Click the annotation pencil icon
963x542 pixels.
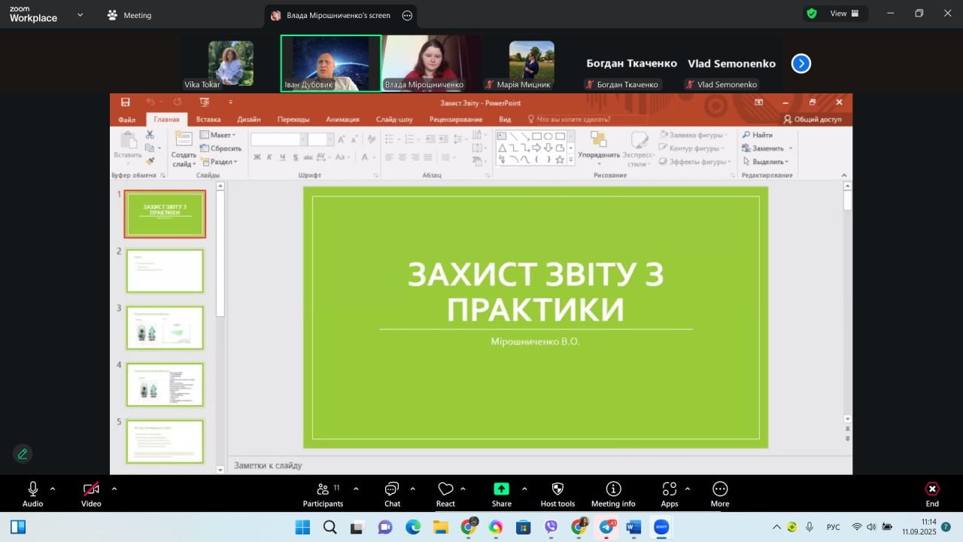pyautogui.click(x=23, y=454)
